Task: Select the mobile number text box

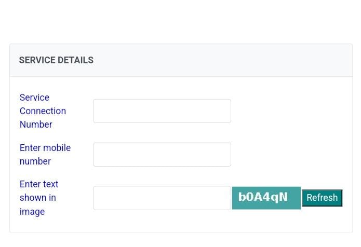Action: [x=162, y=155]
